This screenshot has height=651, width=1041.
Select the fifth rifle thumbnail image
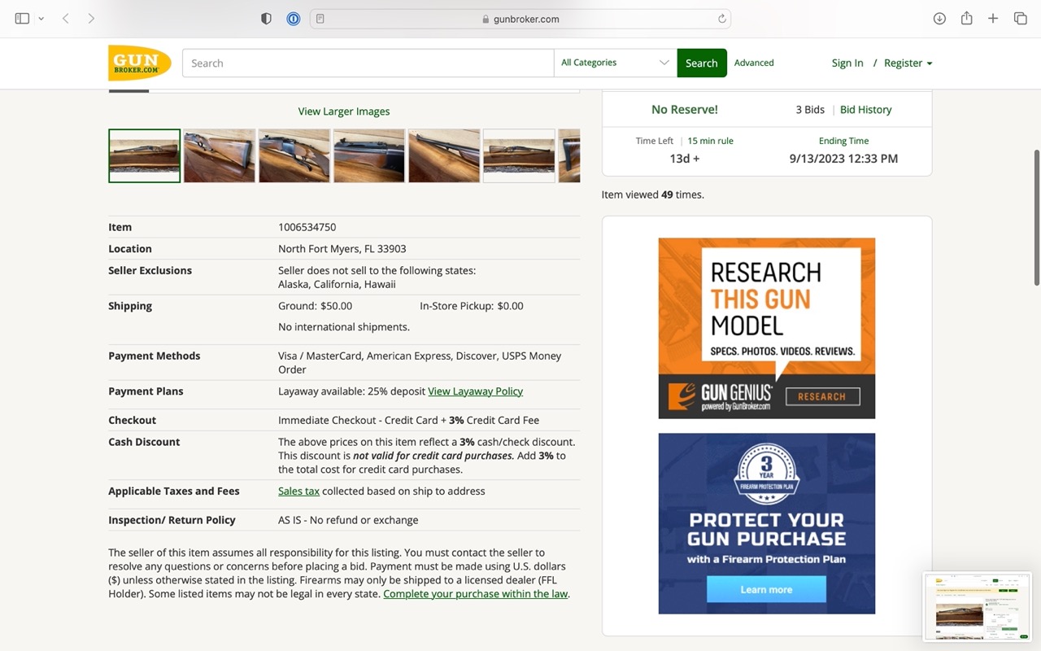click(444, 155)
